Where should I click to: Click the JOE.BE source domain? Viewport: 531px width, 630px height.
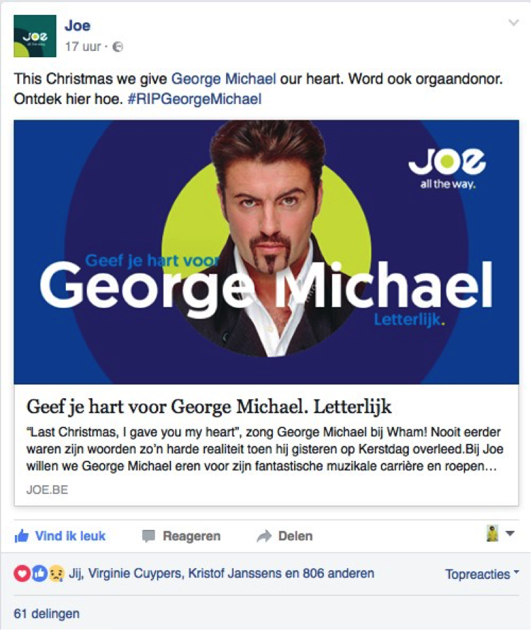pos(47,489)
